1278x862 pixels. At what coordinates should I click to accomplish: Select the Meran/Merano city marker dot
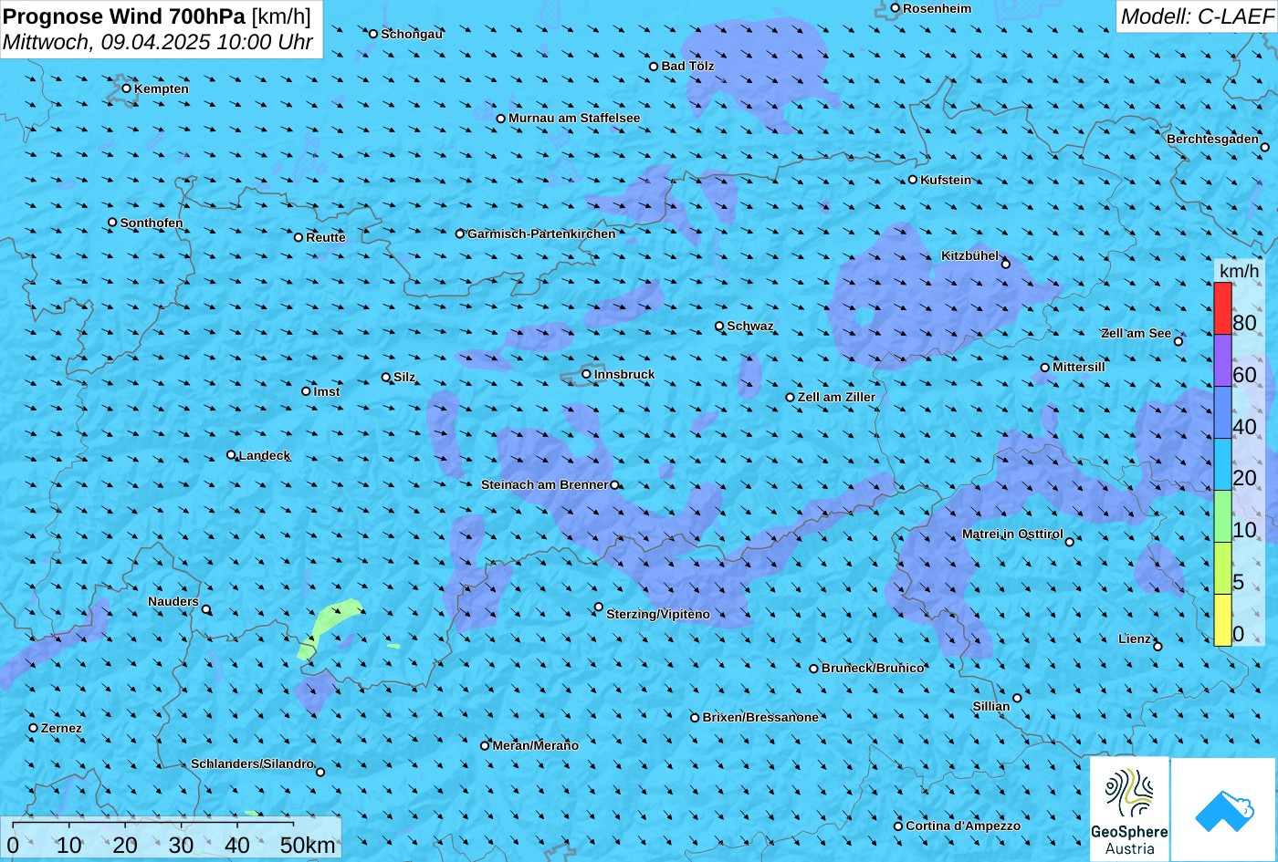click(485, 746)
